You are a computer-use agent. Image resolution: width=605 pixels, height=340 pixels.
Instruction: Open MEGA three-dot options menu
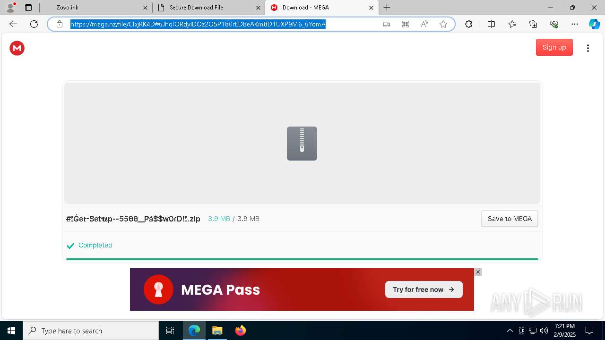(x=588, y=48)
